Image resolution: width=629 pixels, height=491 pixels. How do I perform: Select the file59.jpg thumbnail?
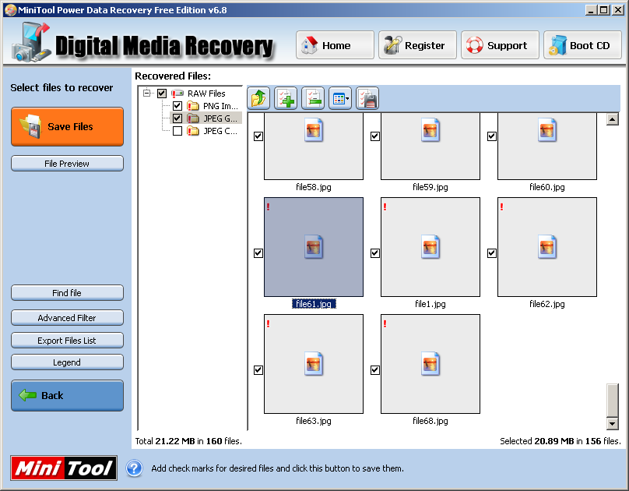pos(430,147)
